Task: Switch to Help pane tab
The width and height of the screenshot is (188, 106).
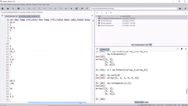Action: click(132, 45)
